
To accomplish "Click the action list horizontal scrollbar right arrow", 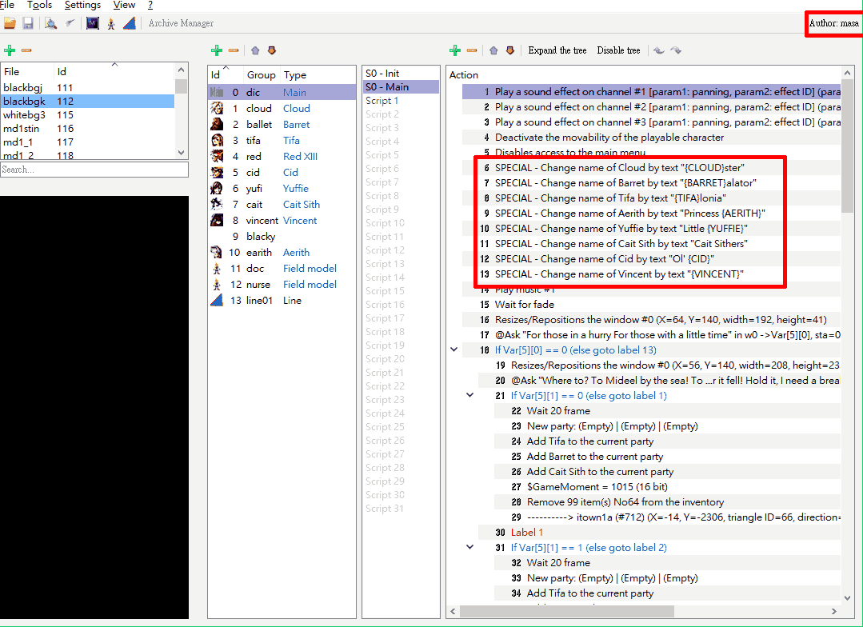I will point(834,611).
